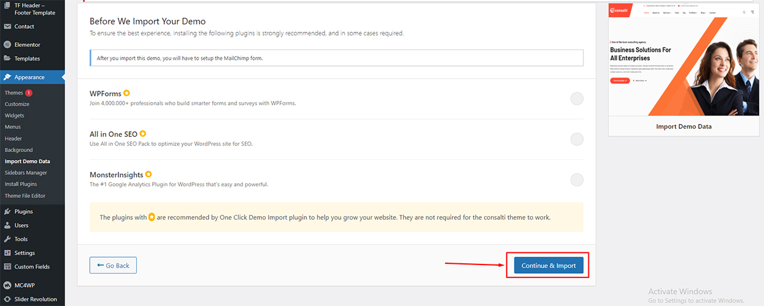The image size is (764, 306).
Task: Click the Continue & Import button
Action: tap(549, 265)
